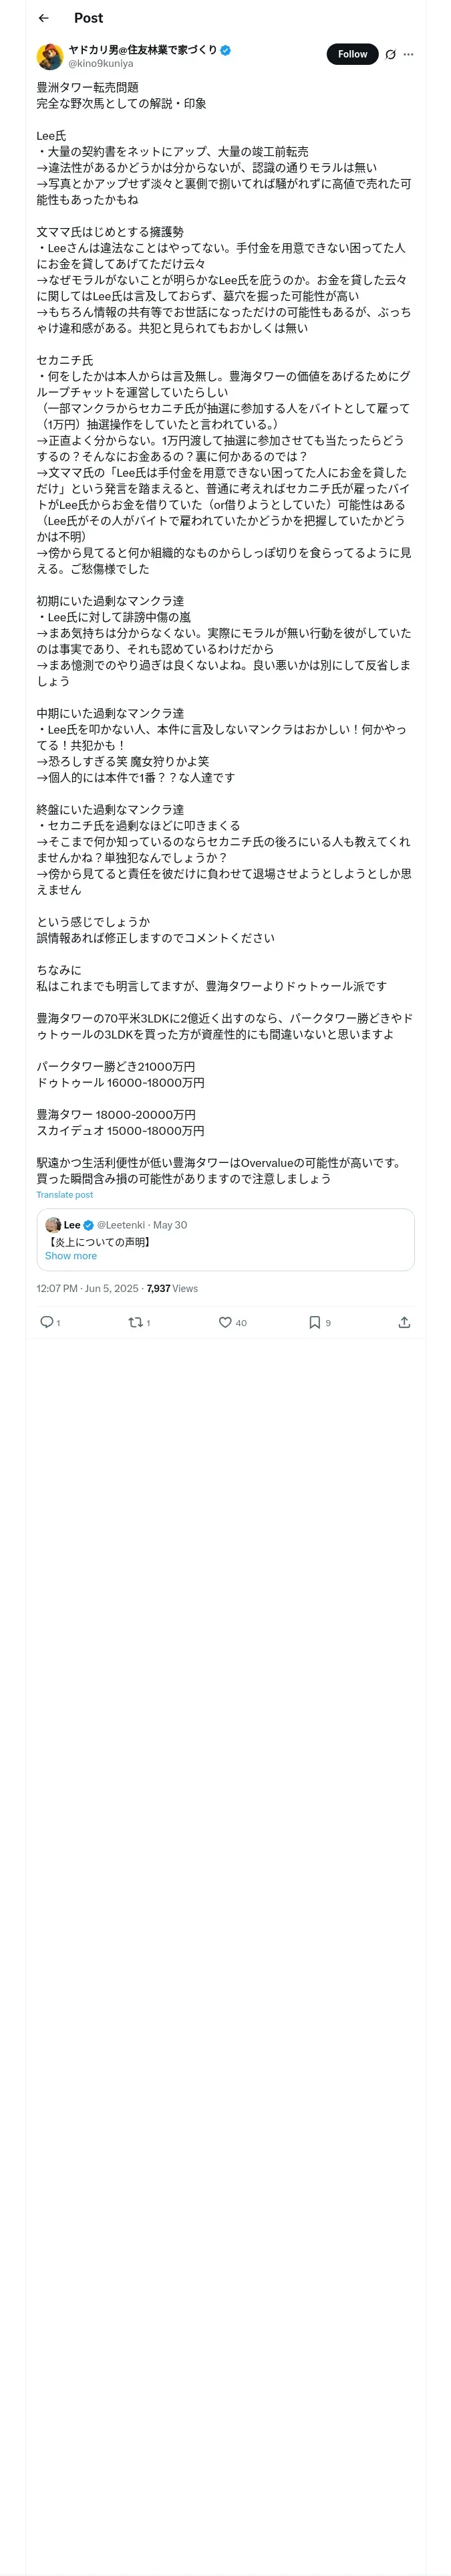451x2576 pixels.
Task: Go back using the arrow icon
Action: click(43, 18)
